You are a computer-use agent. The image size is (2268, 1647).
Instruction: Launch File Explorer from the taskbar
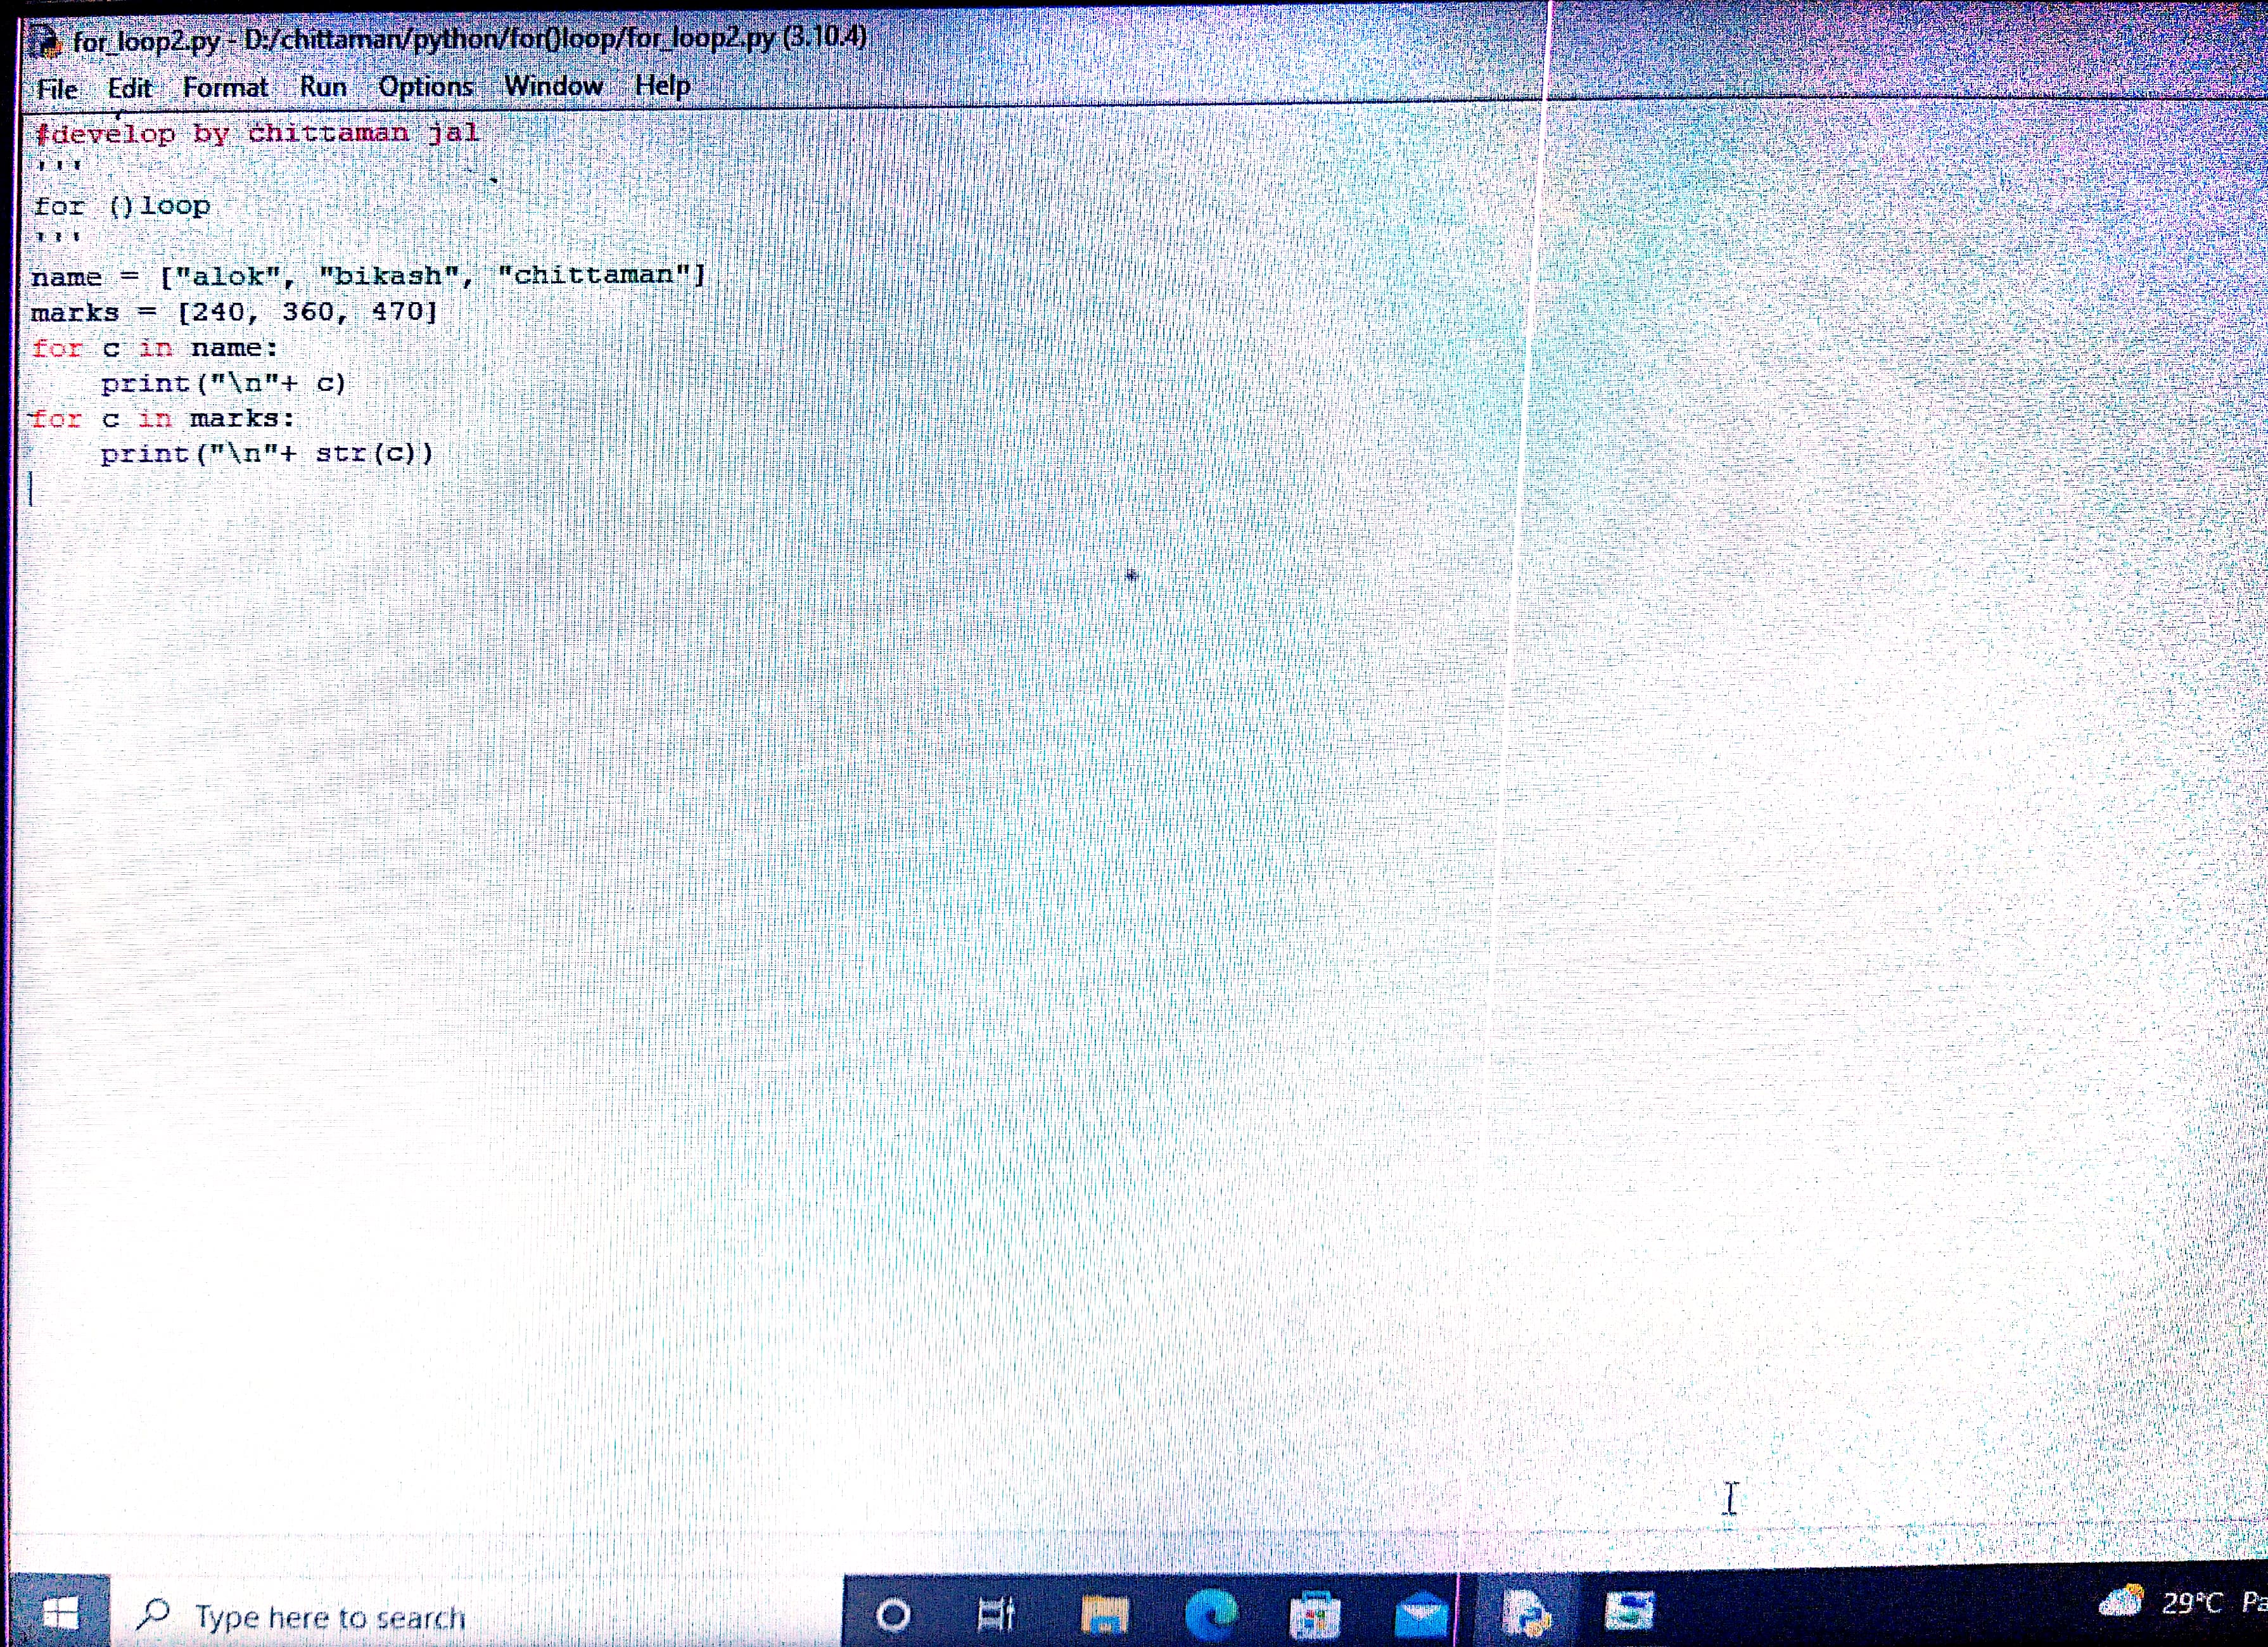tap(1104, 1614)
